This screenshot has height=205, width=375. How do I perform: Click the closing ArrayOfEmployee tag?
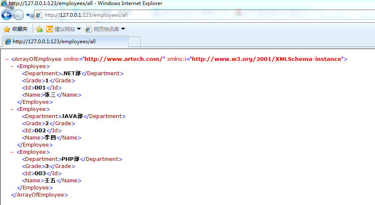click(40, 195)
